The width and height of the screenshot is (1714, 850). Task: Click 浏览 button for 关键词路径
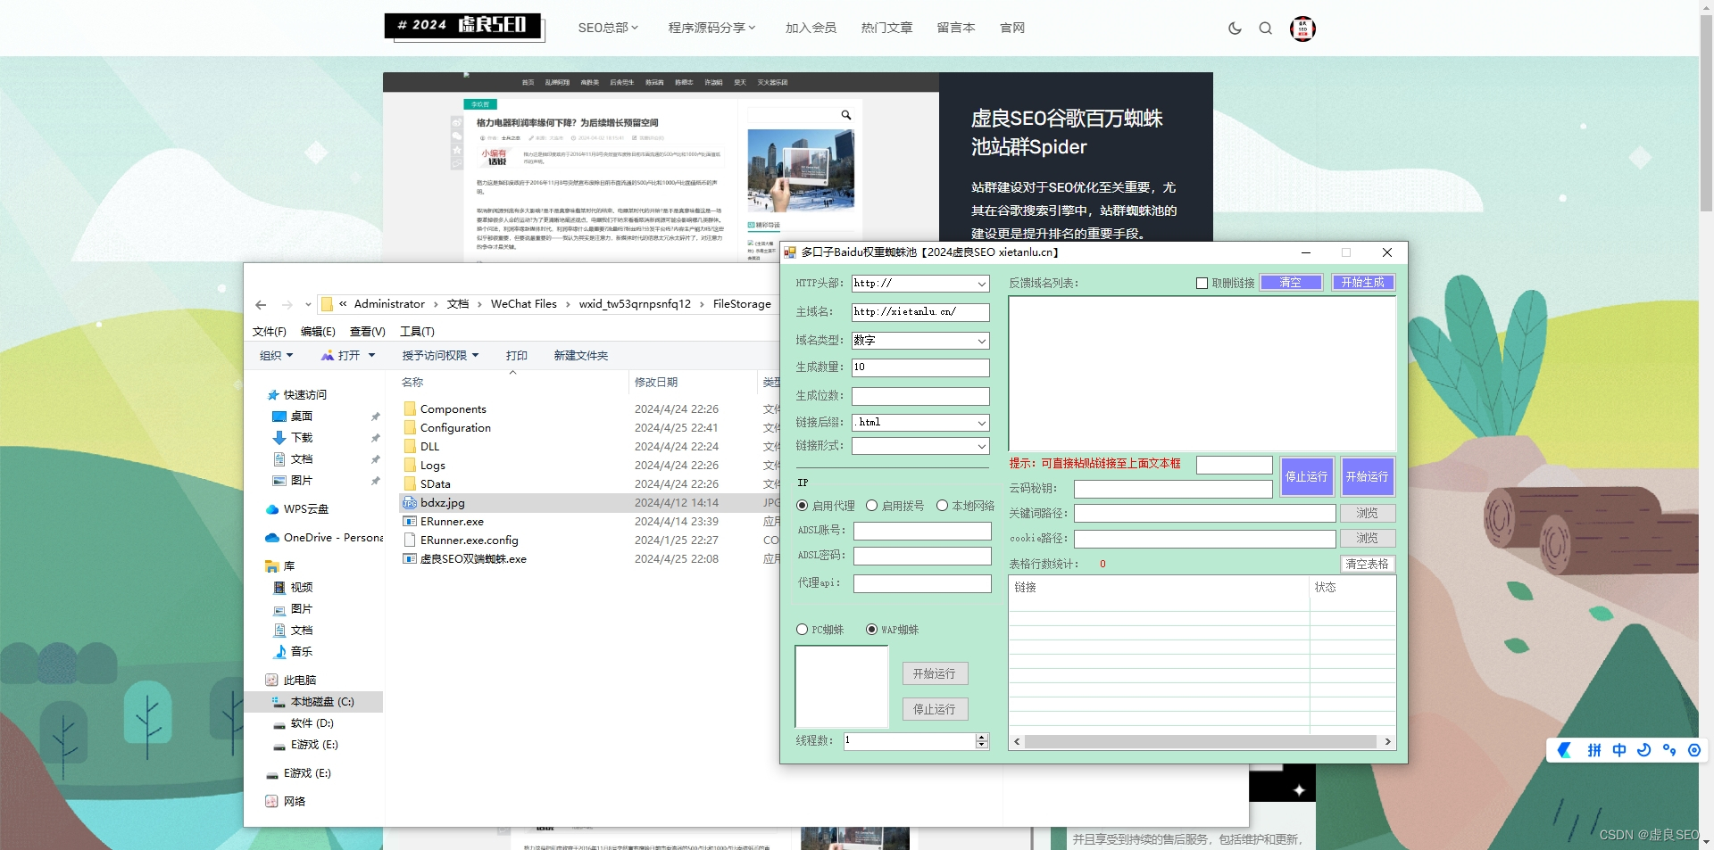point(1368,514)
